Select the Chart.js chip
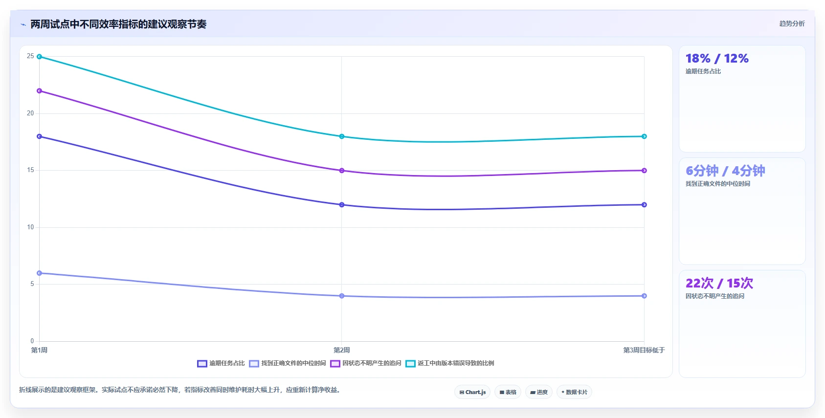Image resolution: width=825 pixels, height=418 pixels. click(x=472, y=392)
